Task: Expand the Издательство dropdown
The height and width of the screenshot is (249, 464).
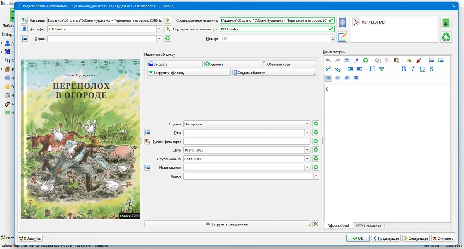Action: tap(307, 167)
